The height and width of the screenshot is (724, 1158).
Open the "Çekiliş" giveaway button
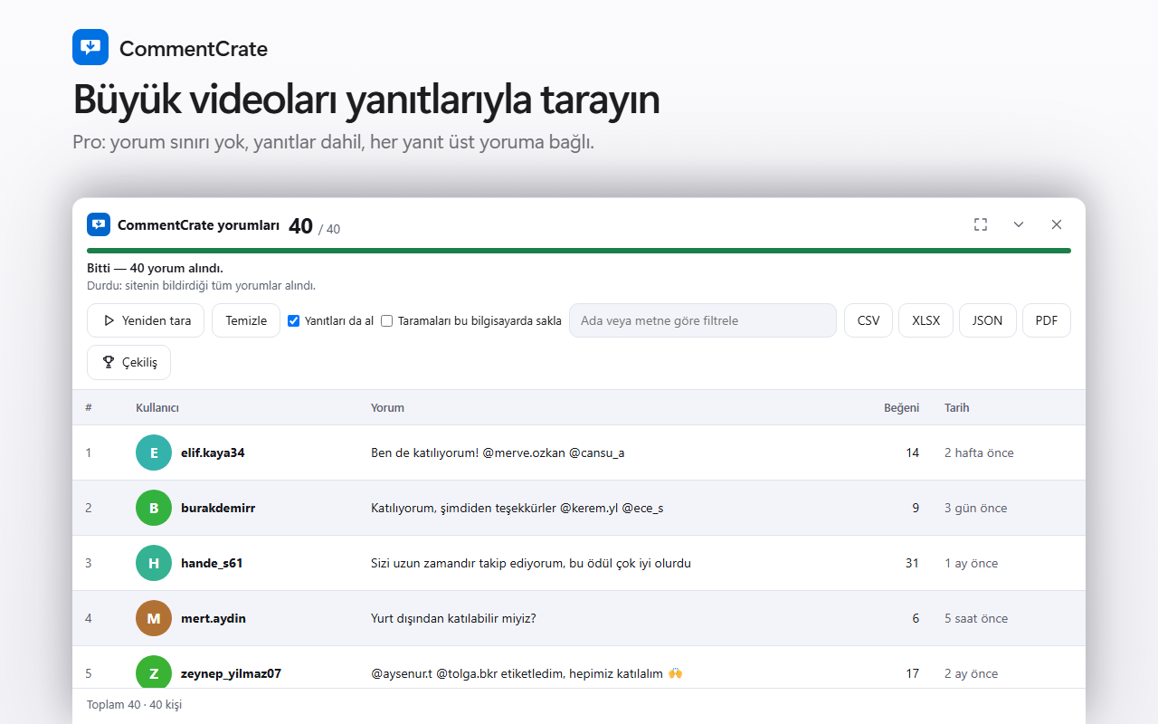pos(128,362)
